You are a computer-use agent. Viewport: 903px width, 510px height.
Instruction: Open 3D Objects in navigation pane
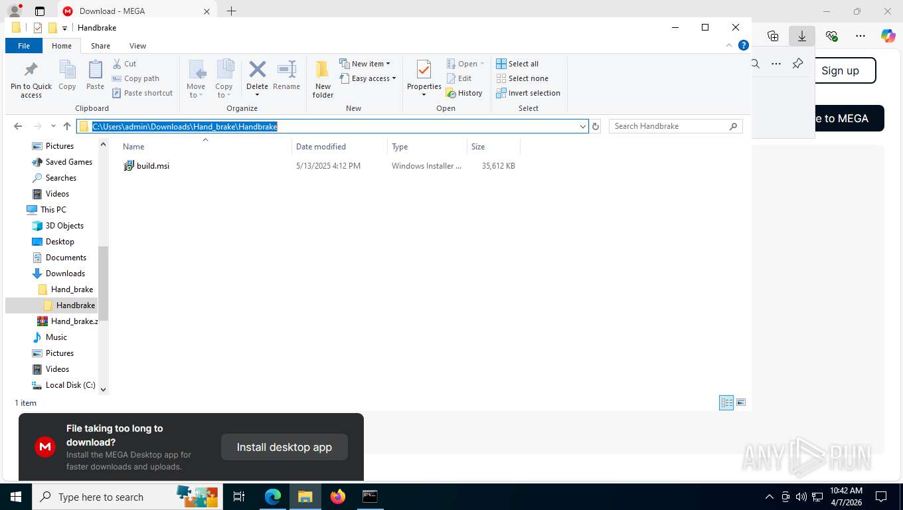click(x=58, y=226)
